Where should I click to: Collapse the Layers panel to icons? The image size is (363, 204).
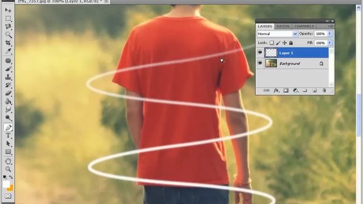pos(327,21)
